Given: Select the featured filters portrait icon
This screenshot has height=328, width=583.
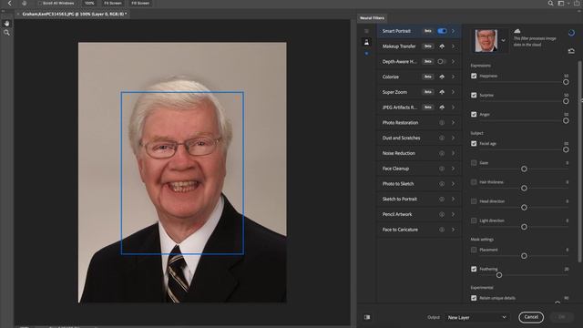Looking at the screenshot, I should click(366, 42).
